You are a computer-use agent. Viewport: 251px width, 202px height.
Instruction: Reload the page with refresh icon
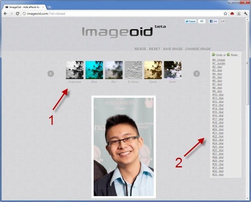17,13
